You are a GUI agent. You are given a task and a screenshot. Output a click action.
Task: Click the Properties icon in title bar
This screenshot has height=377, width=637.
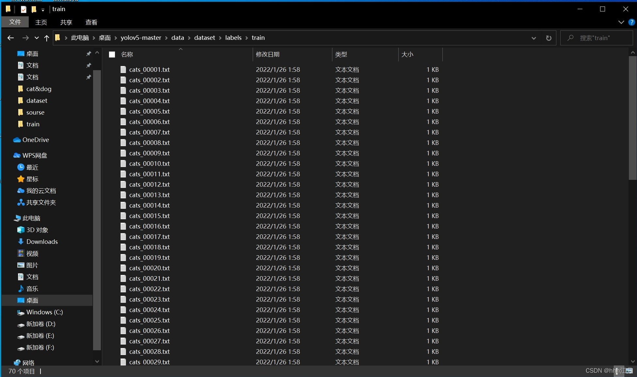(x=24, y=9)
